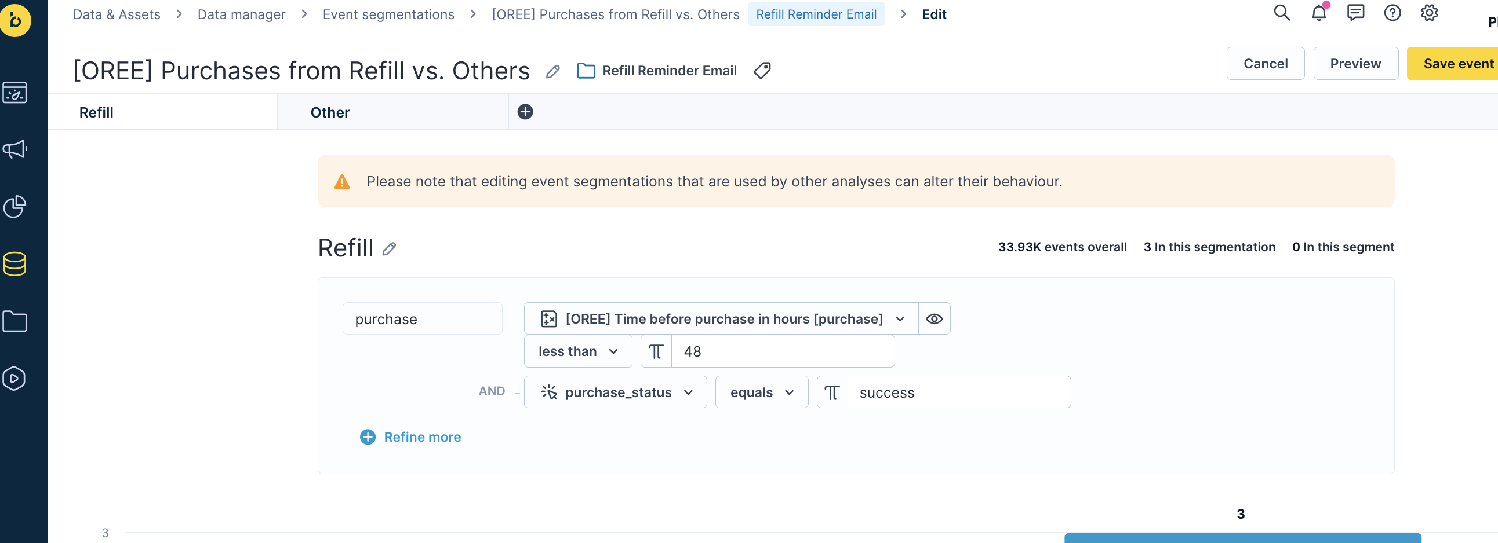This screenshot has width=1498, height=543.
Task: Click the '33.93K events overall' text
Action: click(x=1062, y=247)
